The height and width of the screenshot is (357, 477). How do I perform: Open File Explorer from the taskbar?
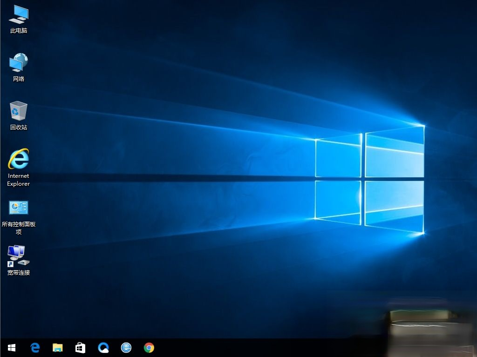click(x=57, y=348)
